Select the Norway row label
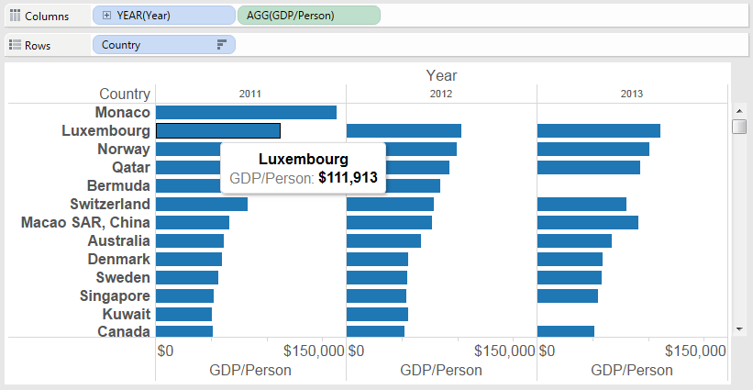 123,149
